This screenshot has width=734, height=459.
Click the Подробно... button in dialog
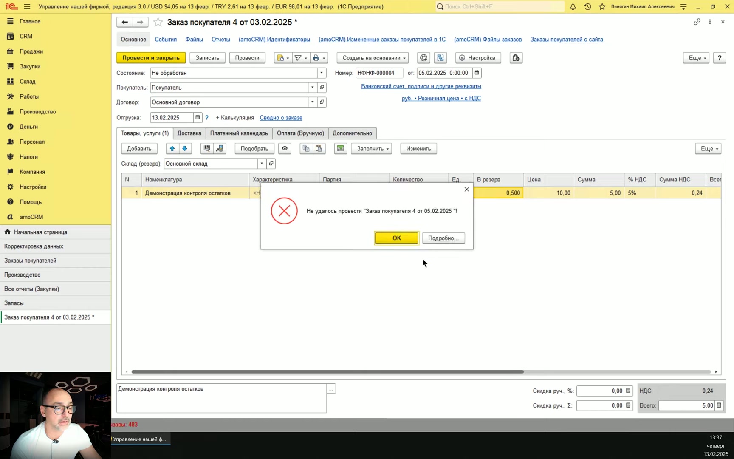click(443, 238)
